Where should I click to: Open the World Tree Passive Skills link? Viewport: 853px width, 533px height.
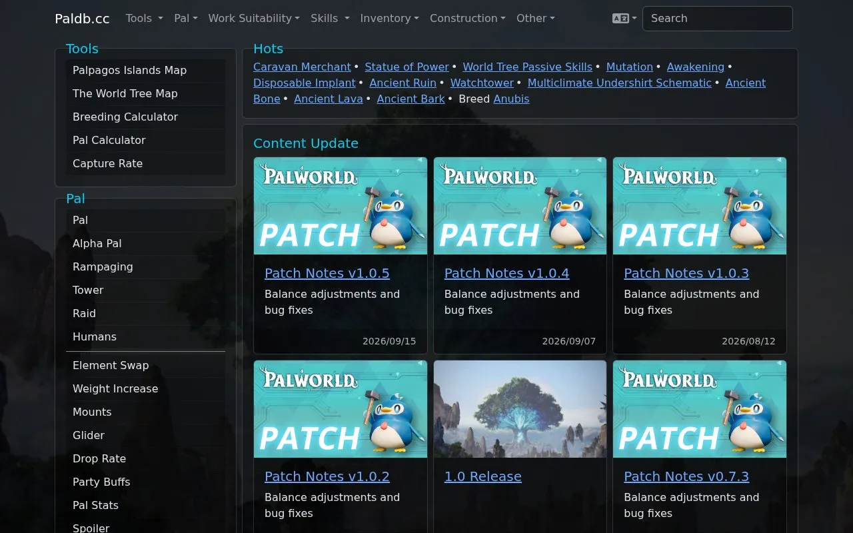[527, 67]
